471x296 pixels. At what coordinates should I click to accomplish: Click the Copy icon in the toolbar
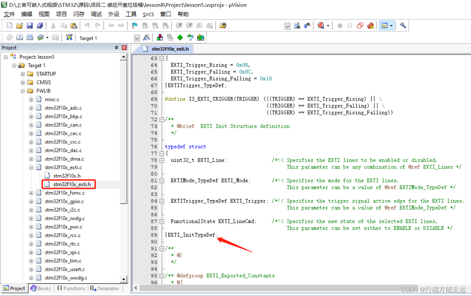(x=63, y=25)
